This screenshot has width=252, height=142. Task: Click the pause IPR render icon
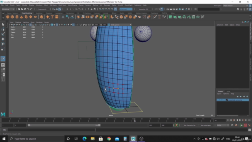189,9
